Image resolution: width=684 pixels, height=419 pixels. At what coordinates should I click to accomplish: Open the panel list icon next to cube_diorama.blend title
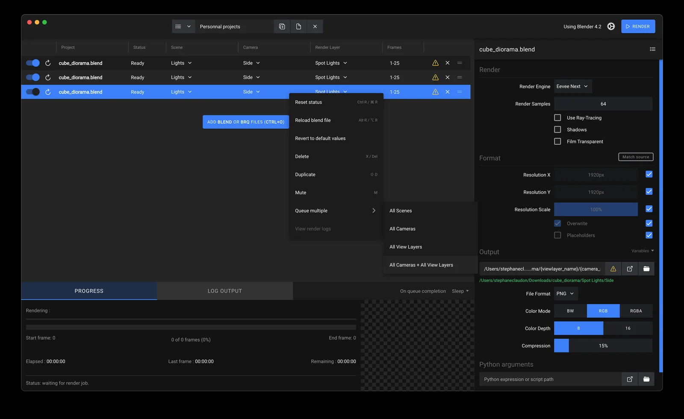[652, 49]
